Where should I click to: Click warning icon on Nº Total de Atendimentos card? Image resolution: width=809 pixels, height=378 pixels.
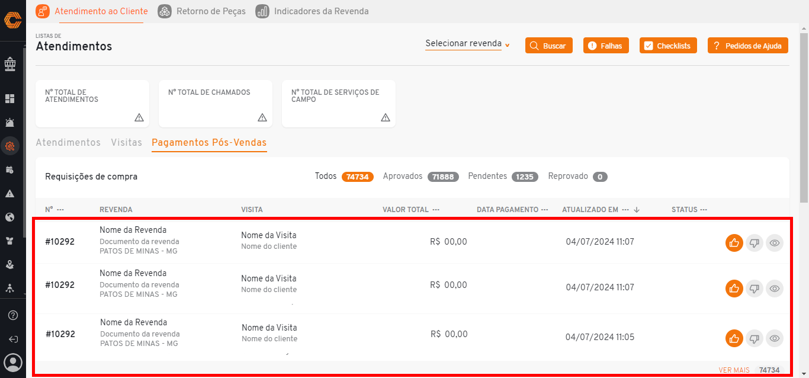coord(139,117)
